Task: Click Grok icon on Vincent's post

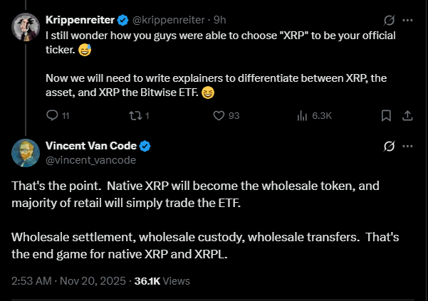Action: click(389, 146)
